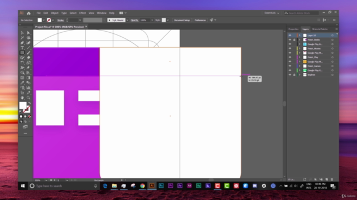This screenshot has width=357, height=200.
Task: Unlock the Finish_Books layer
Action: 294,39
